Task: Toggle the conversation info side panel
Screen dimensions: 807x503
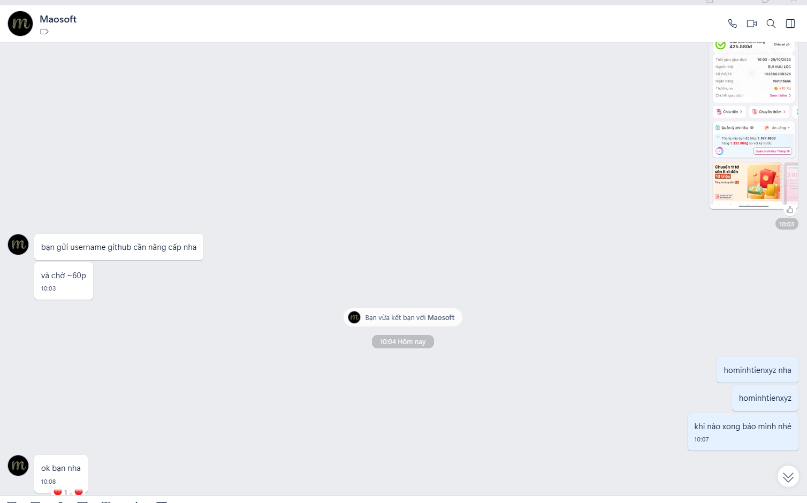Action: click(x=790, y=24)
